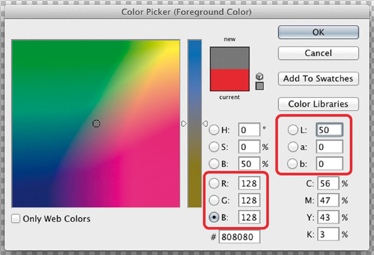374x255 pixels.
Task: Click the small gray web-safe color swatch
Action: (260, 86)
